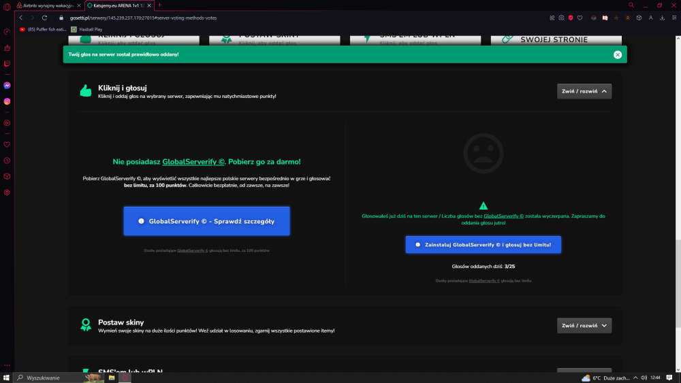
Task: Open the Player icon in the sidebar
Action: (x=7, y=123)
